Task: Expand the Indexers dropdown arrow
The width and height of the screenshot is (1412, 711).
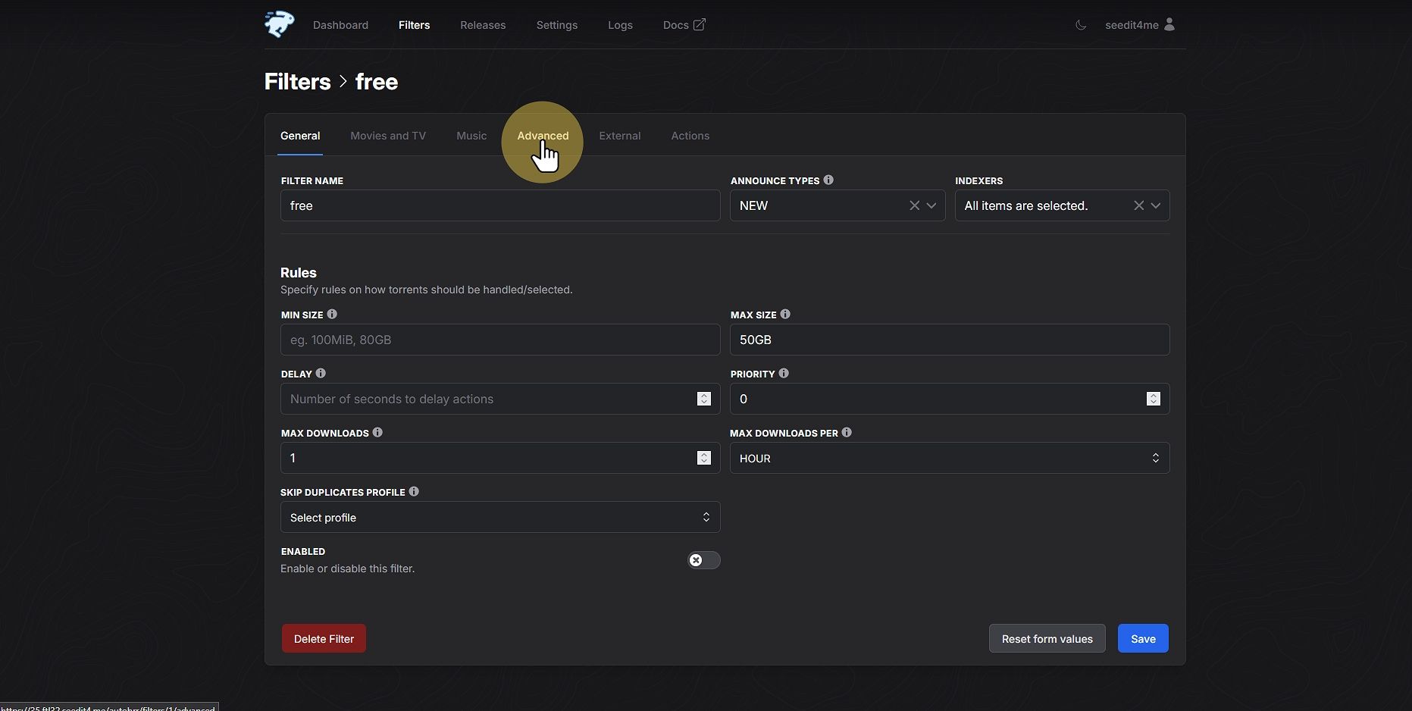Action: click(1156, 205)
